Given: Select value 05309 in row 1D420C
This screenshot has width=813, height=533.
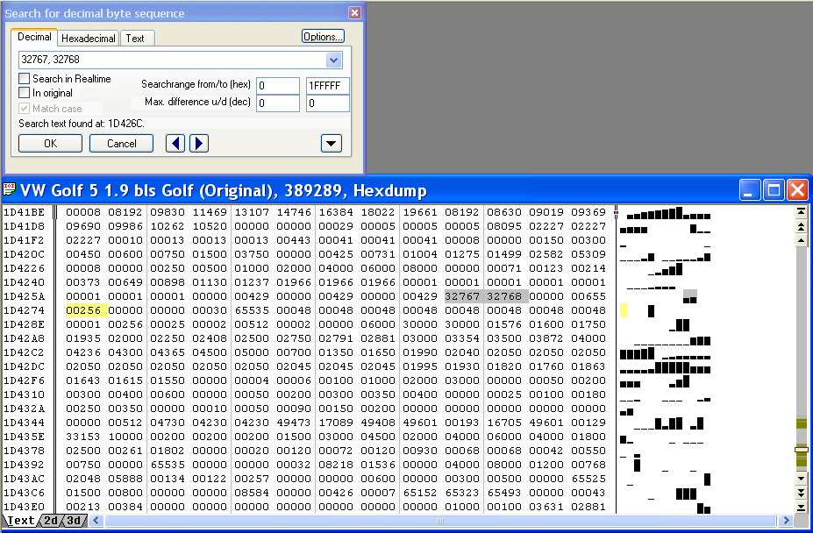Looking at the screenshot, I should click(x=588, y=254).
